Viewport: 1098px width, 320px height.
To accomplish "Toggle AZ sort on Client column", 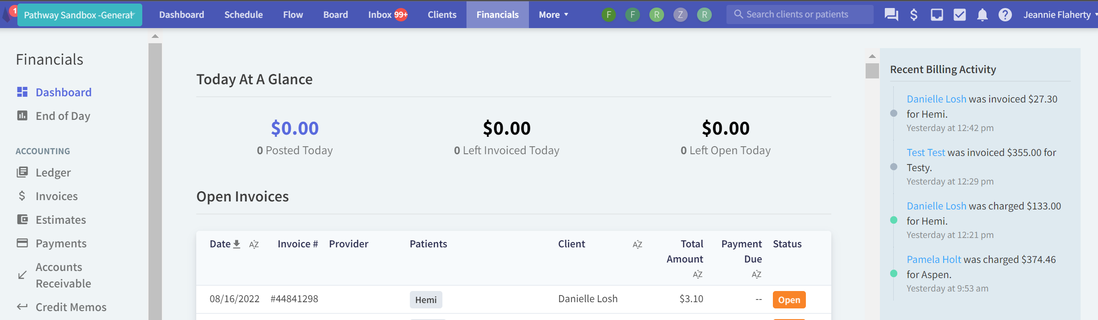I will [x=637, y=244].
